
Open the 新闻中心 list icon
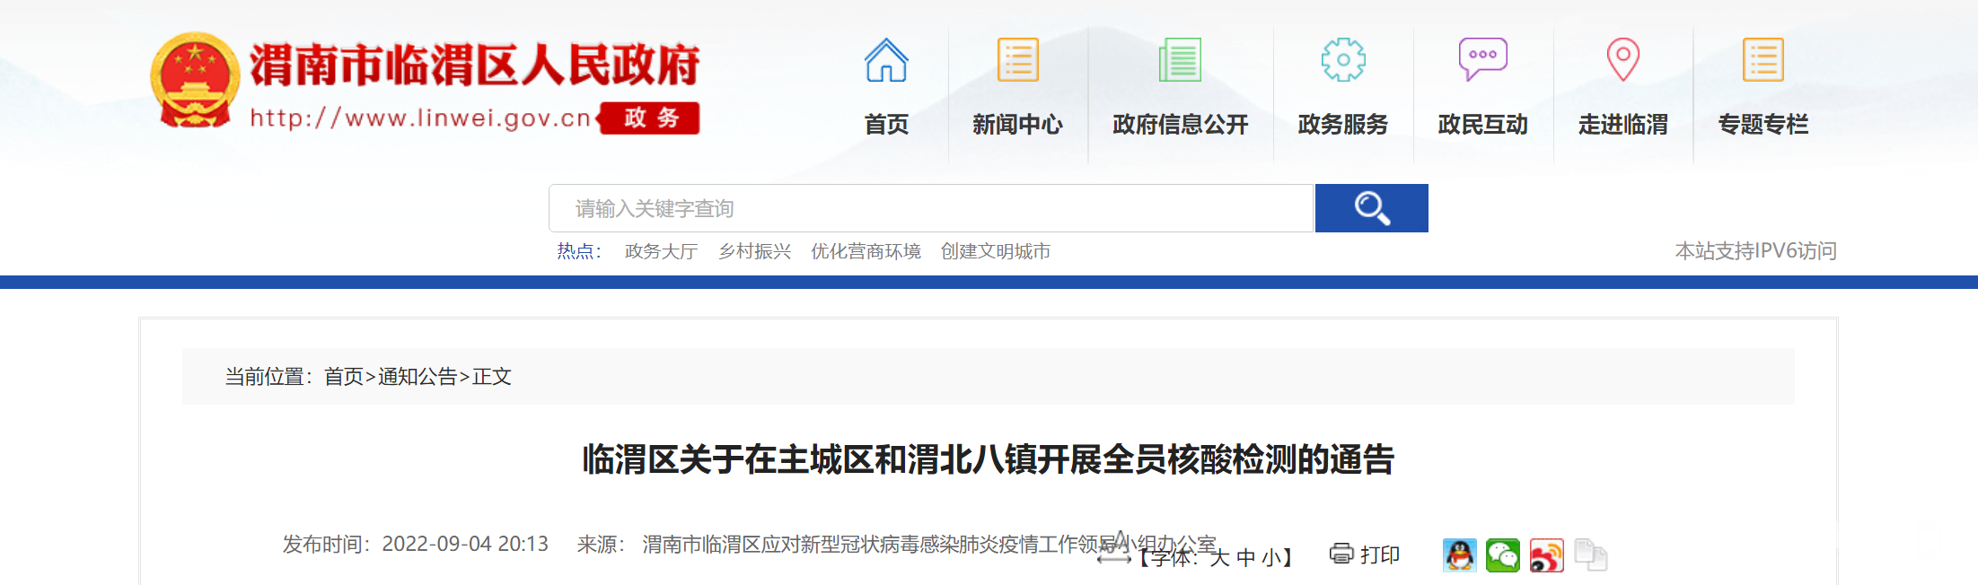click(1017, 60)
